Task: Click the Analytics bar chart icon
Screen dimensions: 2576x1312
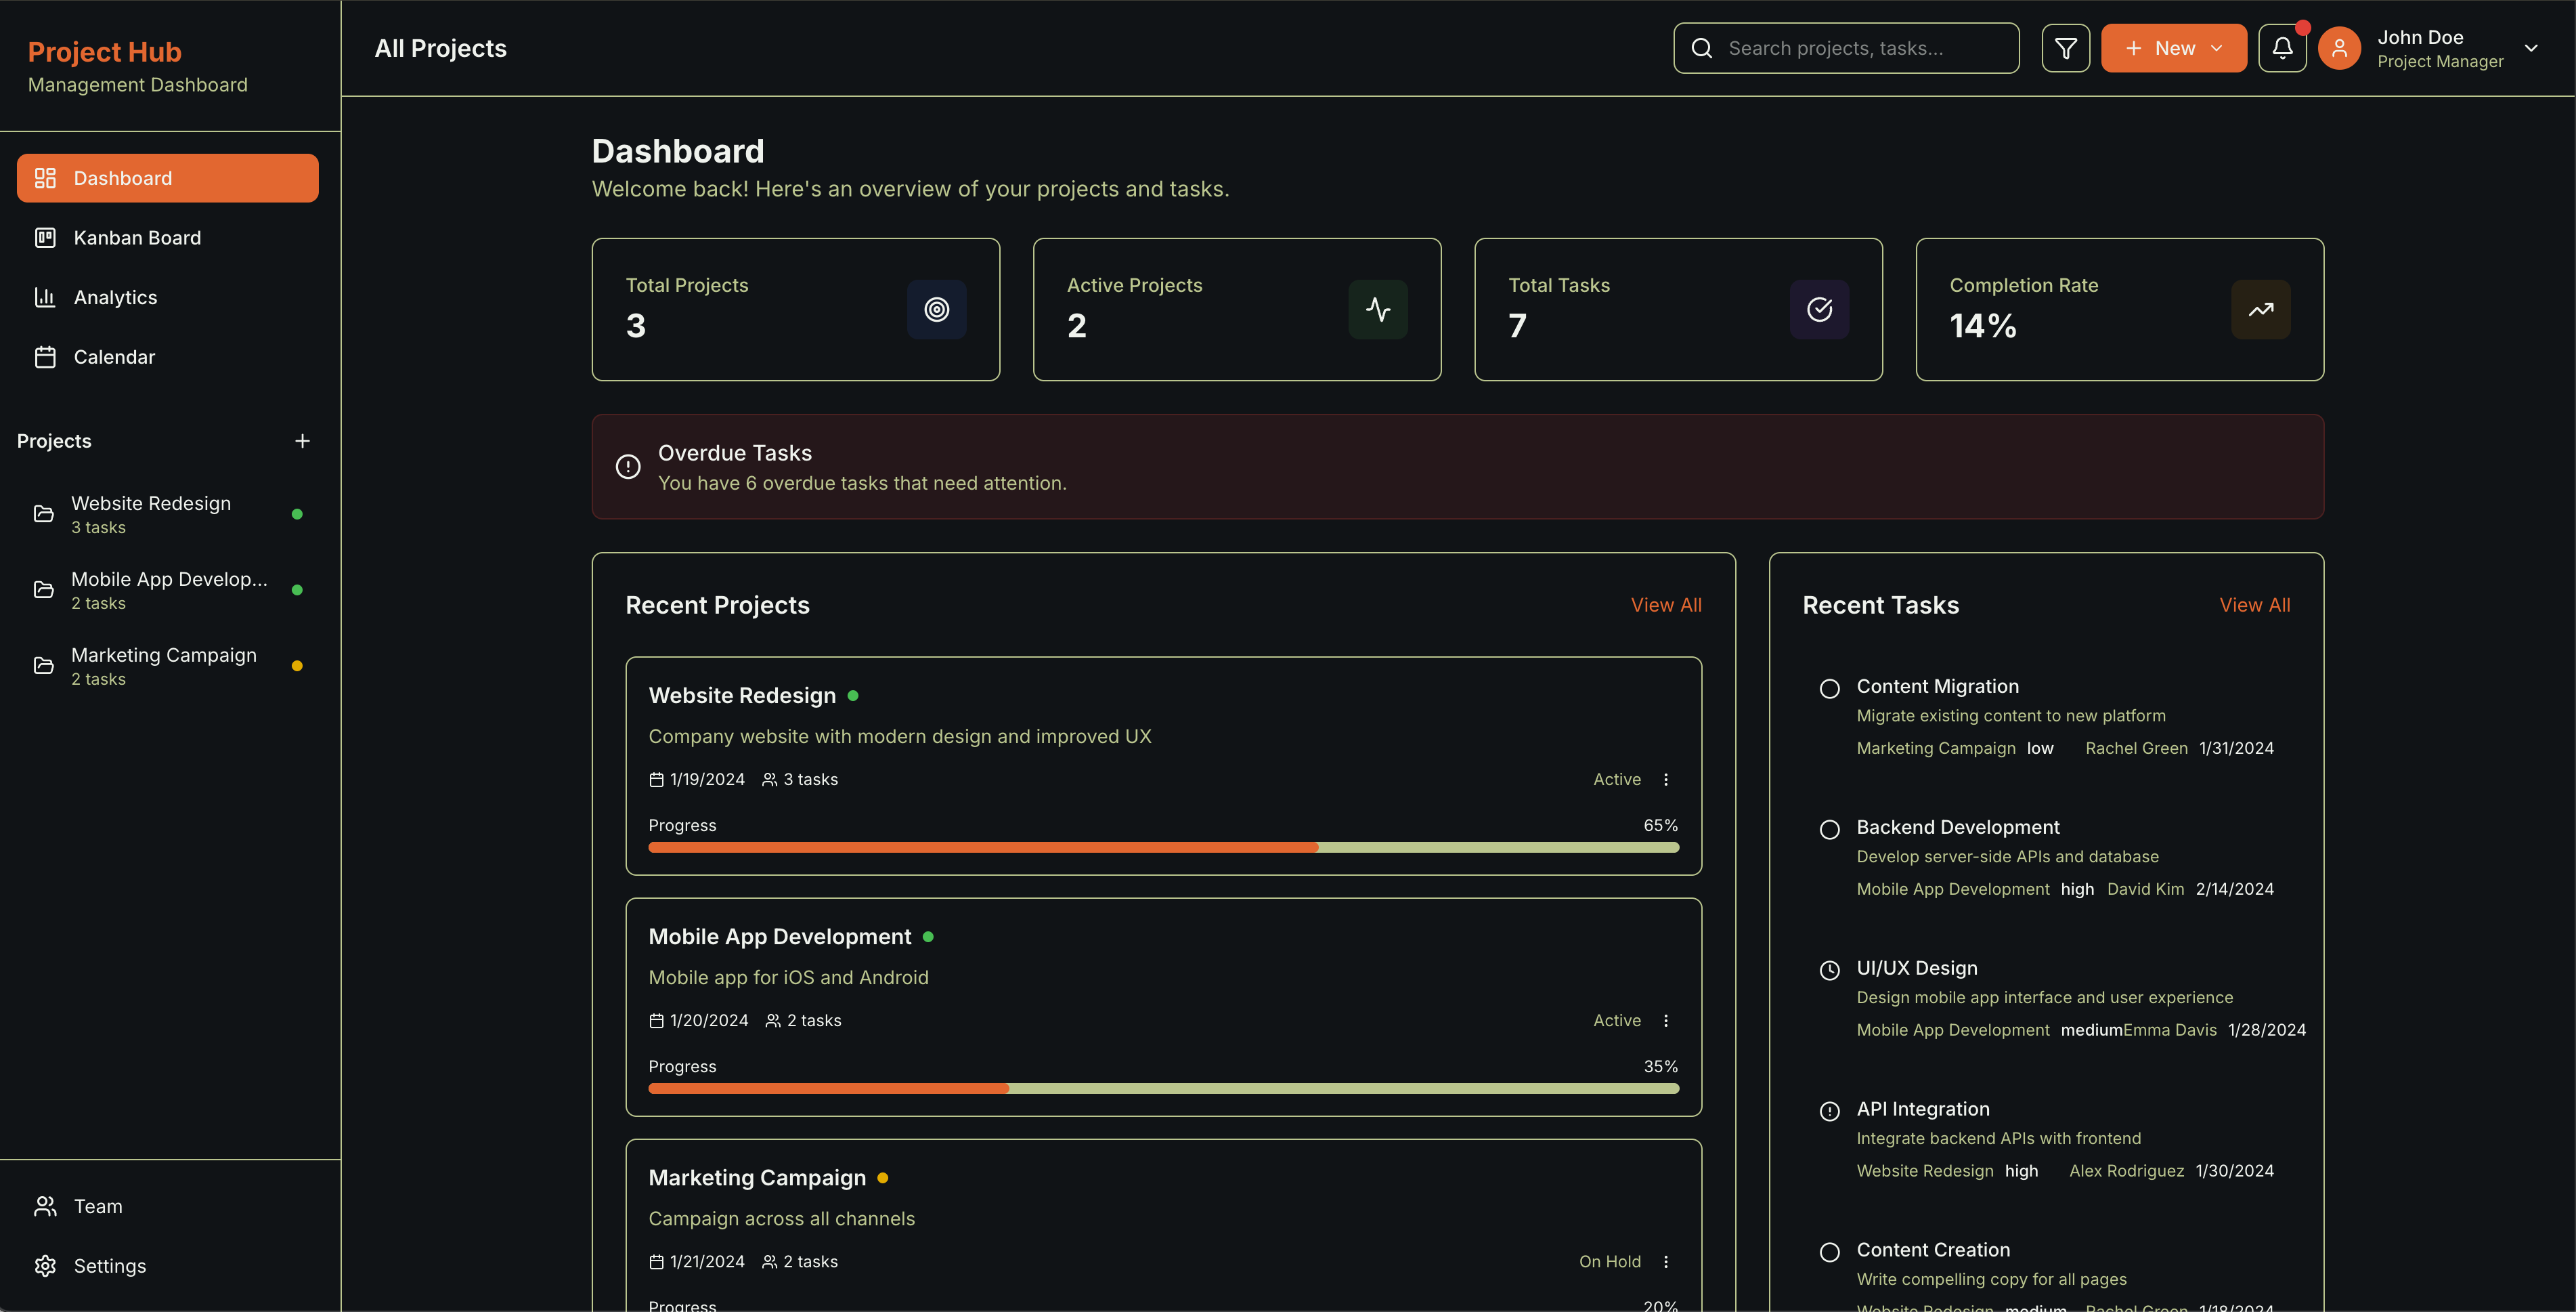Action: [45, 297]
